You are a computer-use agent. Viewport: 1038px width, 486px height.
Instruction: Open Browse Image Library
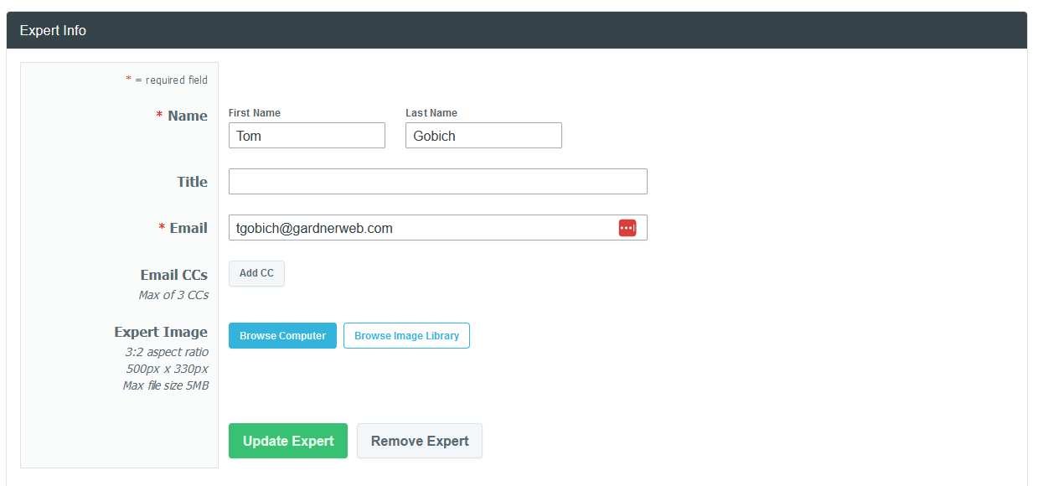[406, 336]
